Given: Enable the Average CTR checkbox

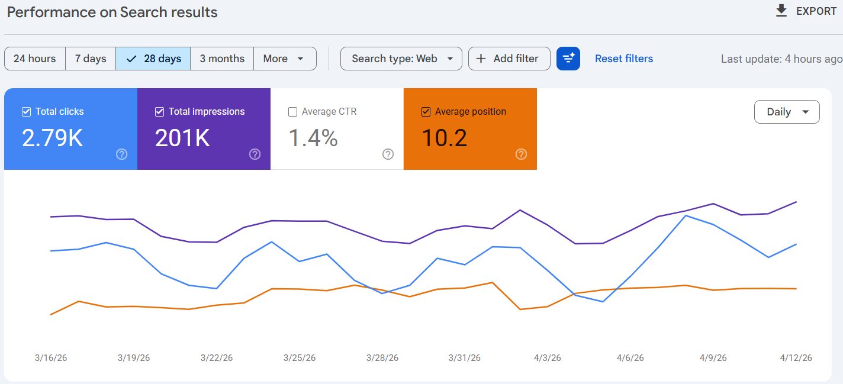Looking at the screenshot, I should [292, 112].
